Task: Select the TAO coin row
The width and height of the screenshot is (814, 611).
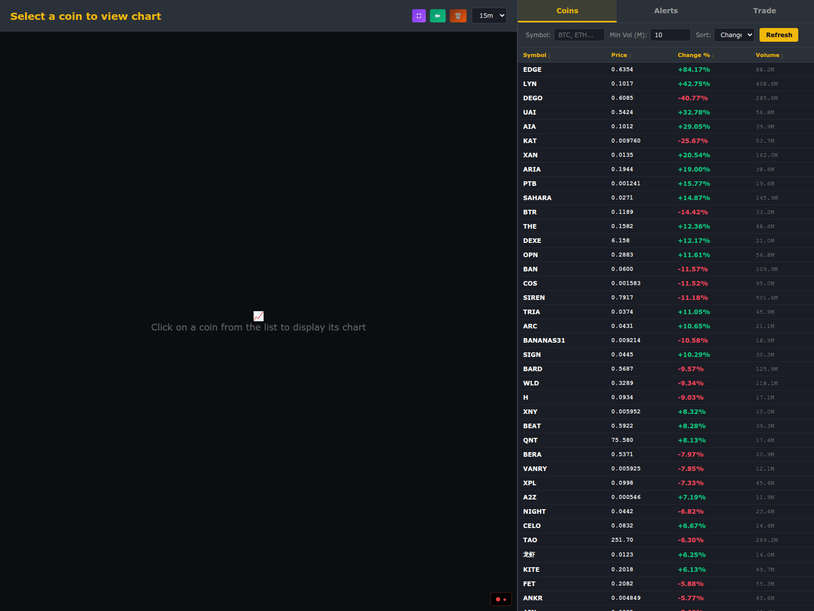Action: [666, 540]
